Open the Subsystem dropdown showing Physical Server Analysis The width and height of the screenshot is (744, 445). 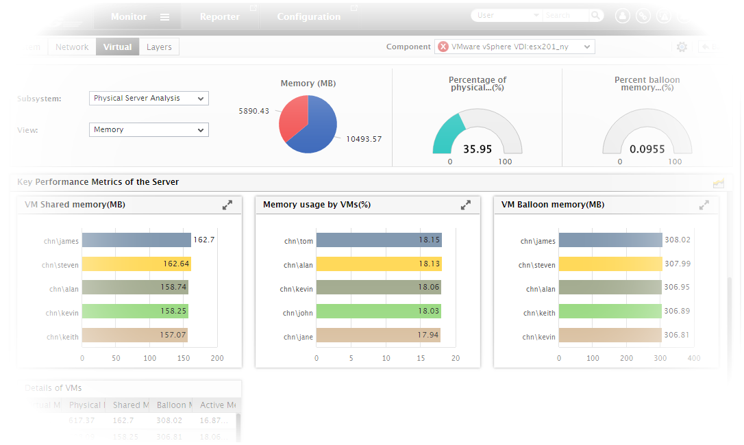[x=149, y=98]
